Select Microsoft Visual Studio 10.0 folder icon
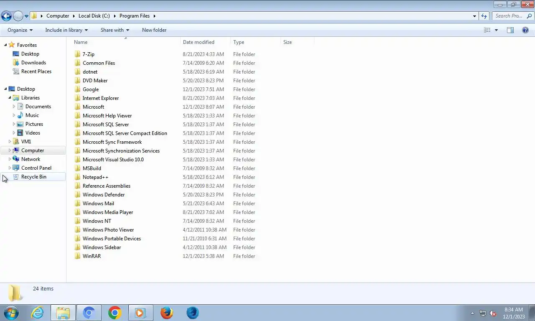This screenshot has width=535, height=321. click(77, 160)
